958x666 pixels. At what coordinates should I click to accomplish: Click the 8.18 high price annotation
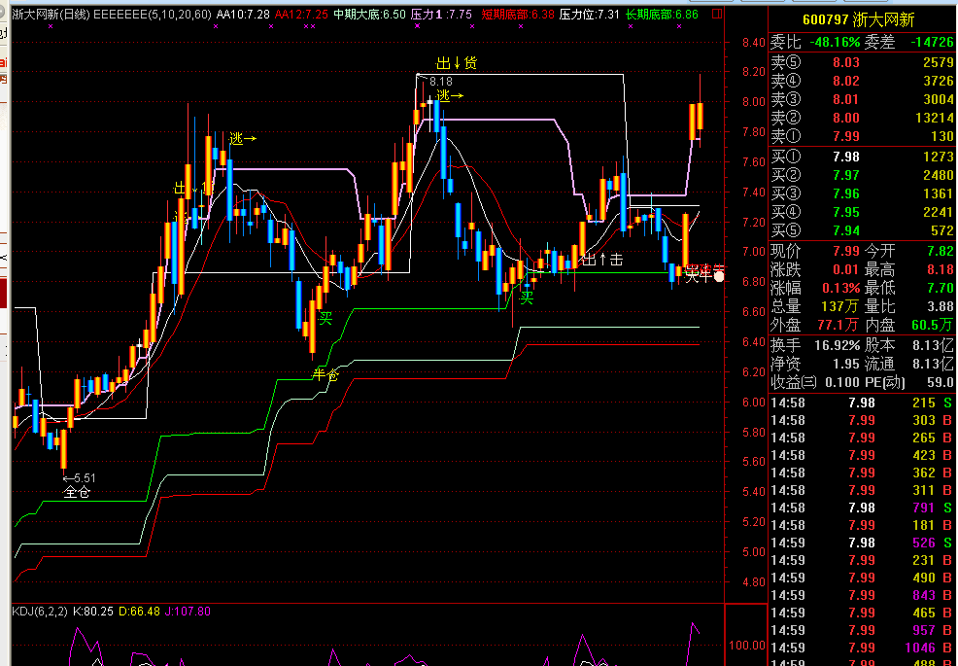point(440,82)
